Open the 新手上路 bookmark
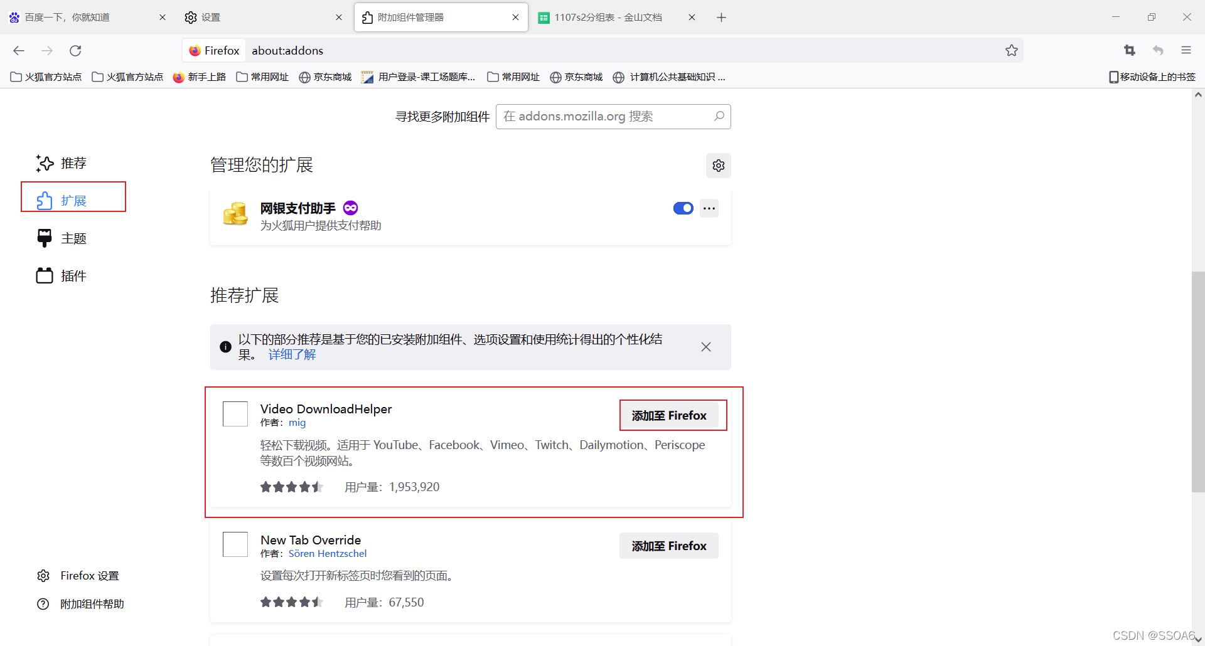The height and width of the screenshot is (646, 1205). pos(200,77)
